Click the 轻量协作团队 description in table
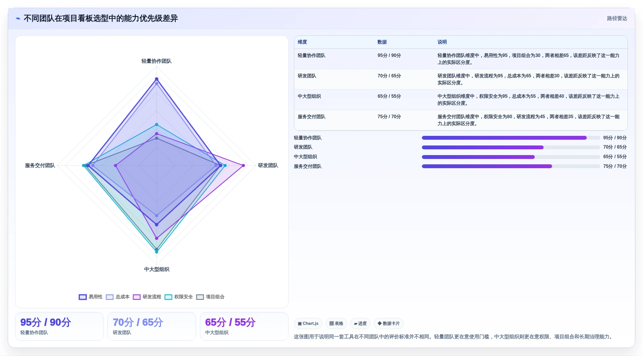 (529, 59)
